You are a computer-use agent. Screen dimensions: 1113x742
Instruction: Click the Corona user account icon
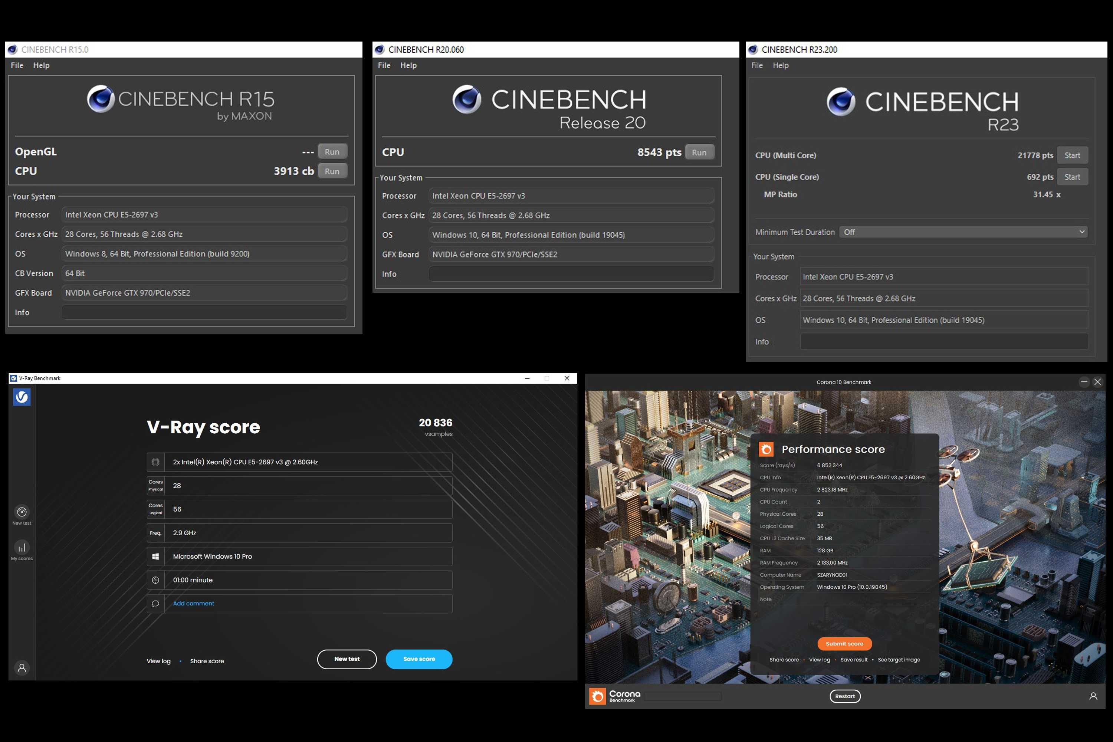[x=1093, y=696]
